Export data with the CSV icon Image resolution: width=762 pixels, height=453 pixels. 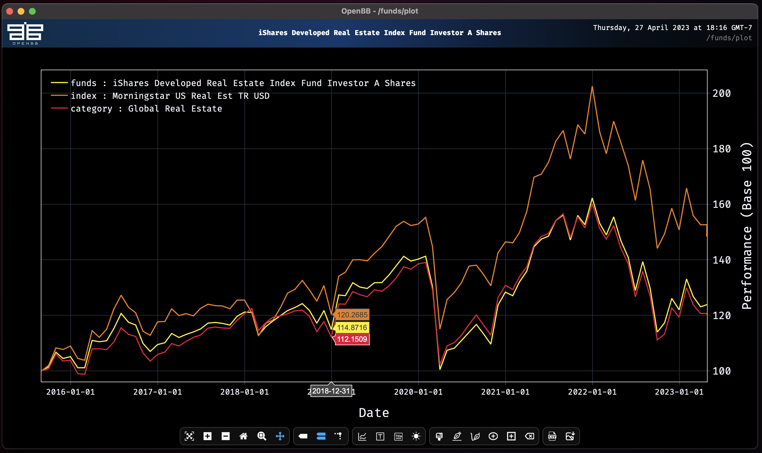[552, 436]
